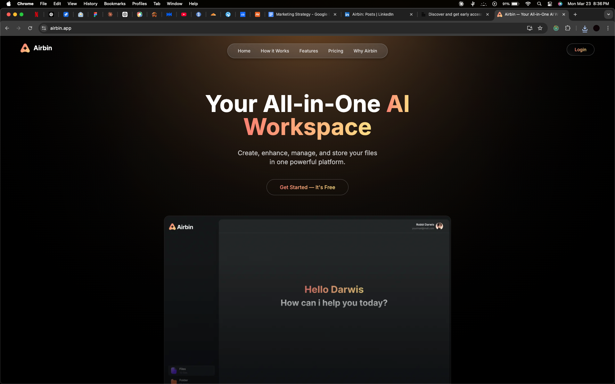Expand the tab search dropdown
Screen dimensions: 615x384
pyautogui.click(x=609, y=14)
